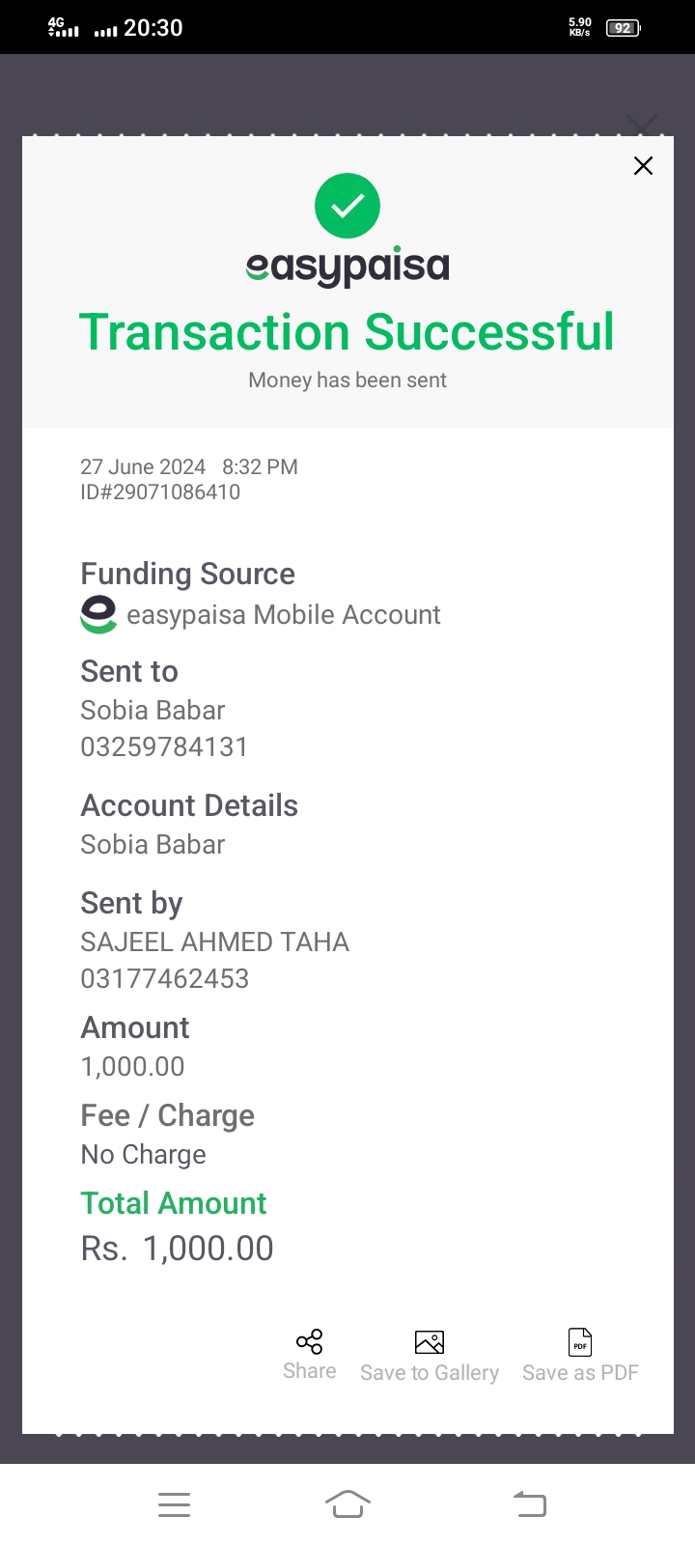Tap sender phone number 03177462453

[x=165, y=978]
